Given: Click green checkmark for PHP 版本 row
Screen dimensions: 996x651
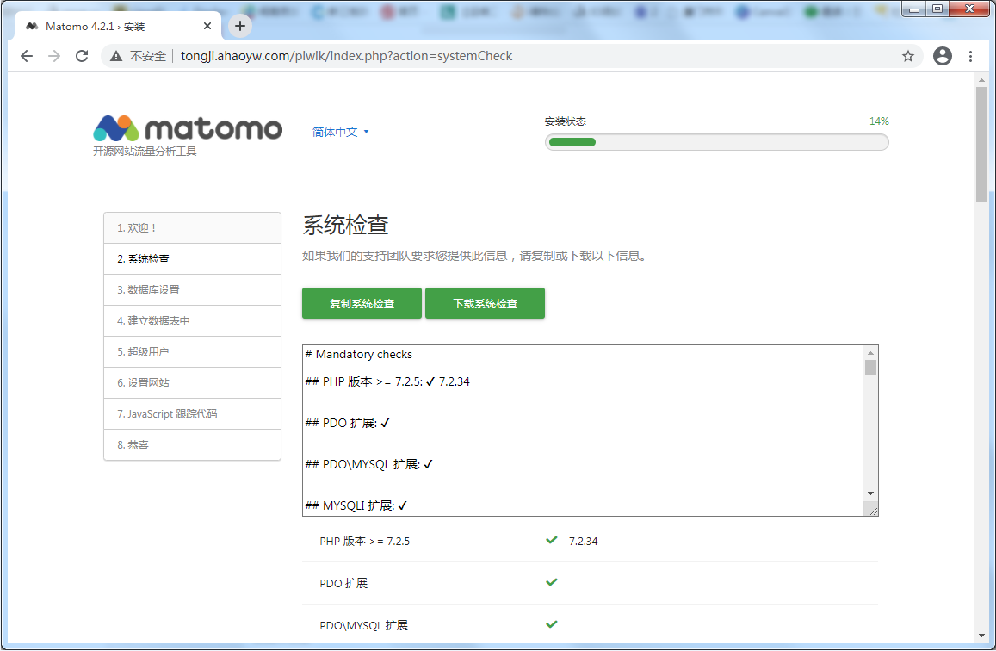Looking at the screenshot, I should click(551, 541).
